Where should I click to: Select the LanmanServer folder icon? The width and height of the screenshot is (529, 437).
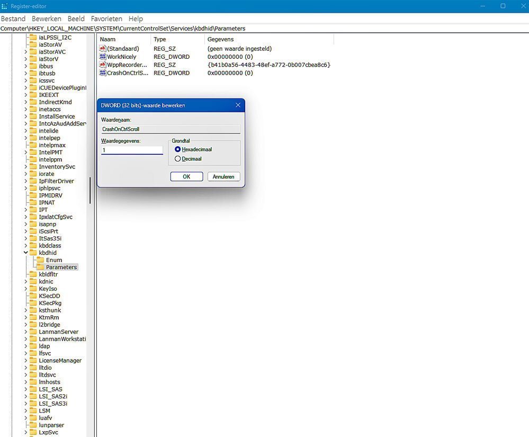(33, 332)
